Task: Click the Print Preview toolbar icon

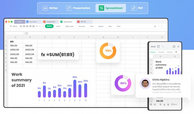Action: (33, 26)
